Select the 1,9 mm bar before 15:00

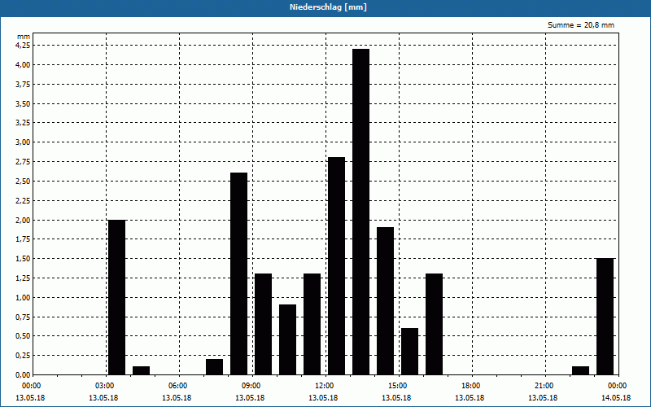point(385,301)
